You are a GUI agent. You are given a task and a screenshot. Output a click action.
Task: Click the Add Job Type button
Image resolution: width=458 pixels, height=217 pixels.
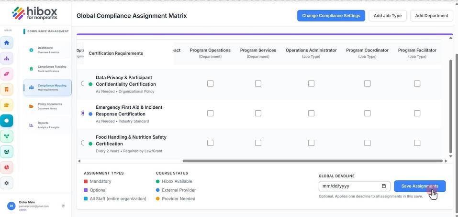click(388, 16)
